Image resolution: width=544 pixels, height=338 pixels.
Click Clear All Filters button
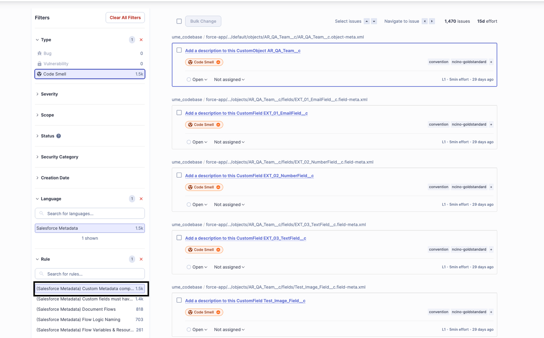tap(125, 18)
